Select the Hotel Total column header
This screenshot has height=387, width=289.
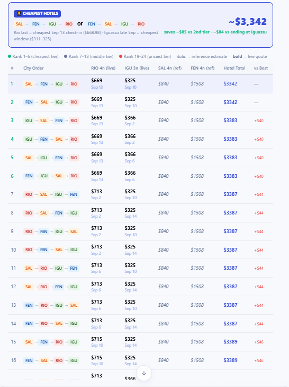[x=234, y=68]
